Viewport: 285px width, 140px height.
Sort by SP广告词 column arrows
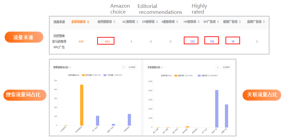pos(218,22)
